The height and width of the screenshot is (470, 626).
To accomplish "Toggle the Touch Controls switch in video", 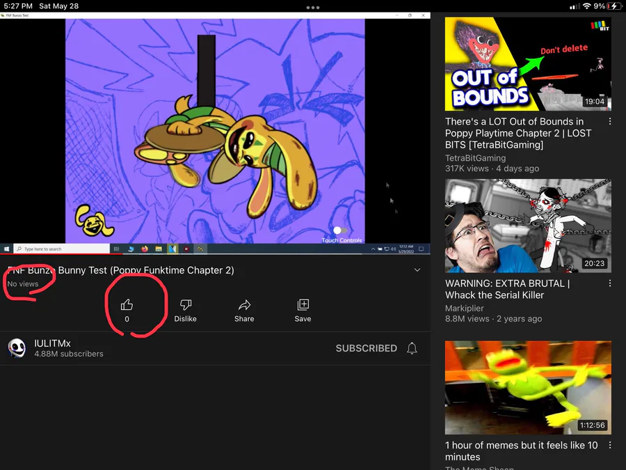I will 339,230.
